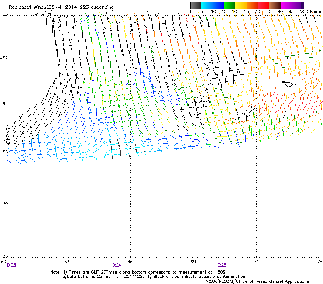Image resolution: width=323 pixels, height=284 pixels.
Task: Click the '-52' latitude label
Action: (4, 58)
